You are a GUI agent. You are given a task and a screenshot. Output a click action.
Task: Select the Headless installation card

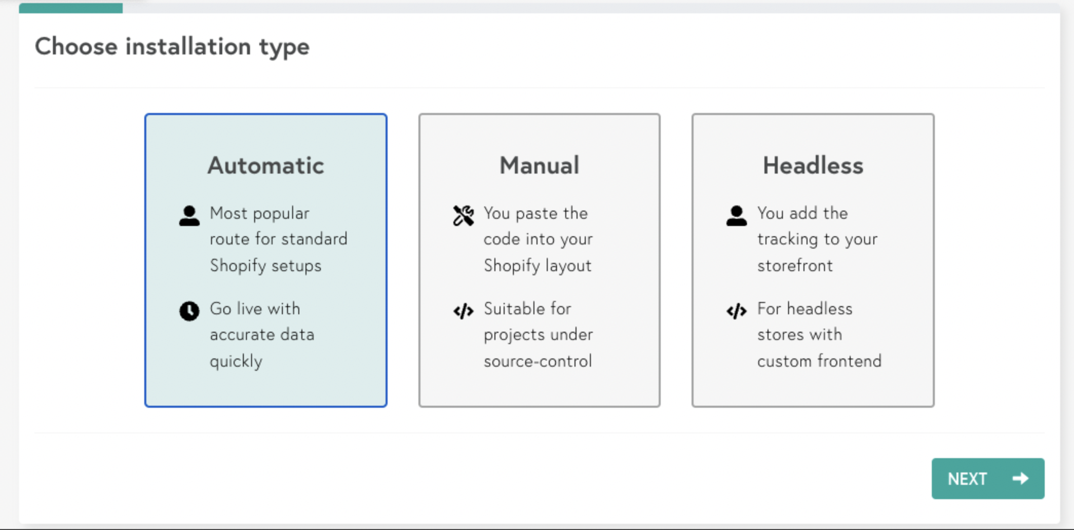point(813,260)
